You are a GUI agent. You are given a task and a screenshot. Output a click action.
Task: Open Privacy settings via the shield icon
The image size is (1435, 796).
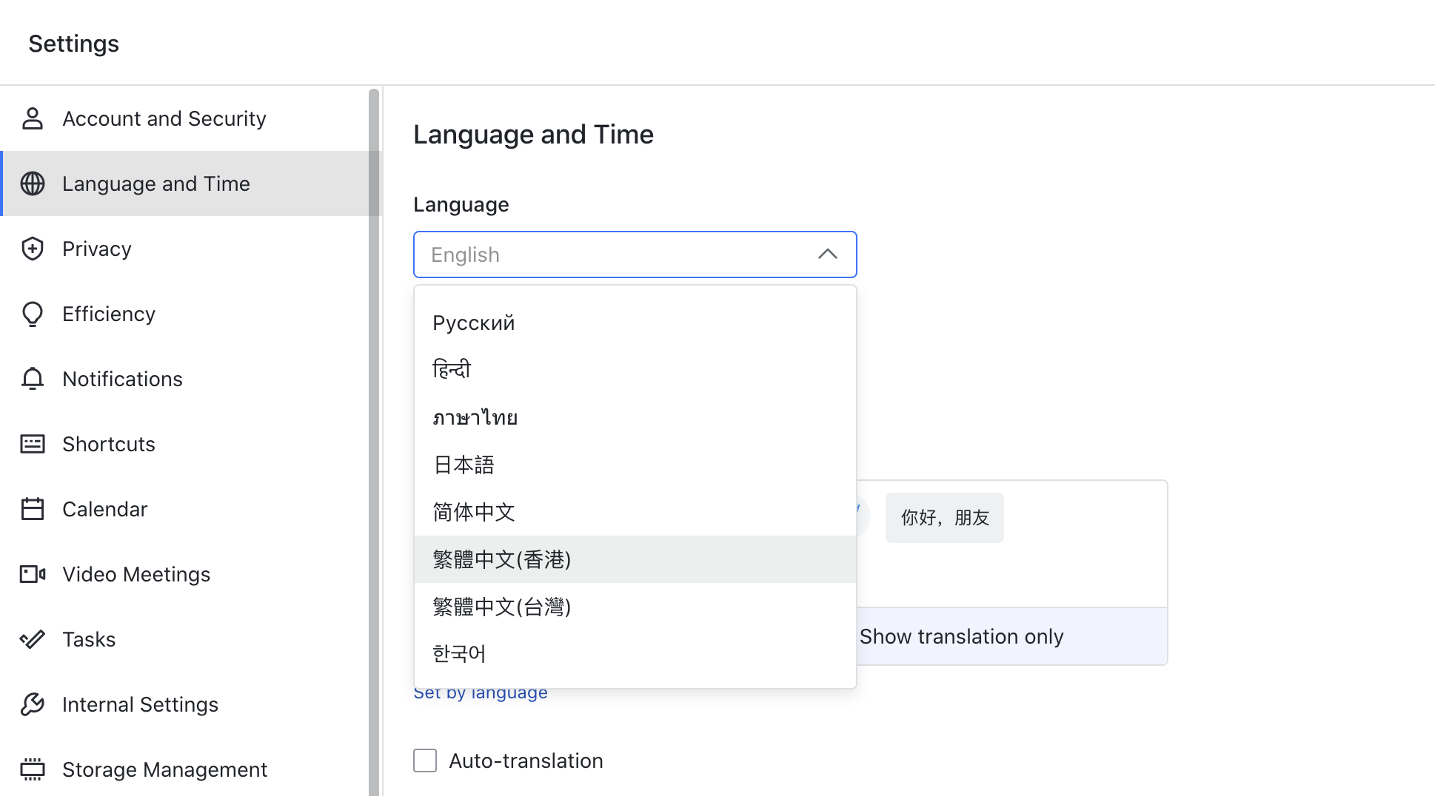33,249
